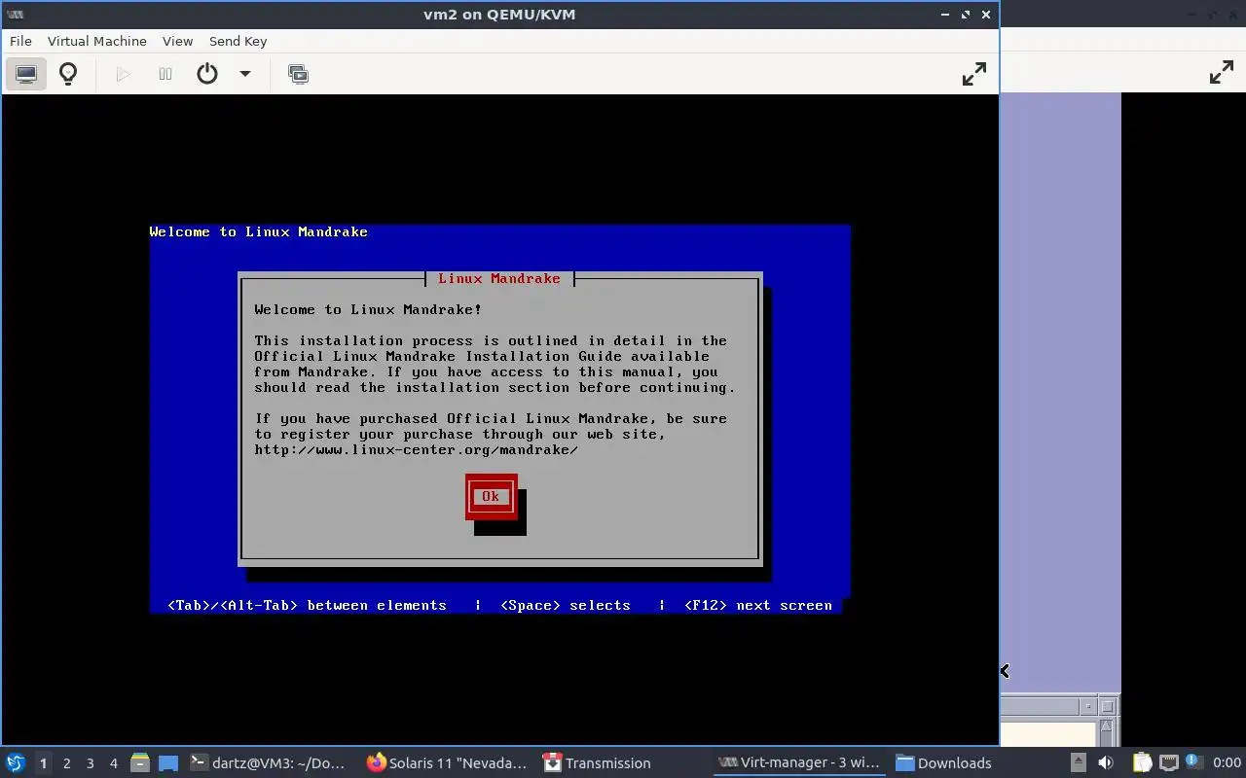The height and width of the screenshot is (778, 1246).
Task: Shut down the VM with power icon
Action: (x=207, y=74)
